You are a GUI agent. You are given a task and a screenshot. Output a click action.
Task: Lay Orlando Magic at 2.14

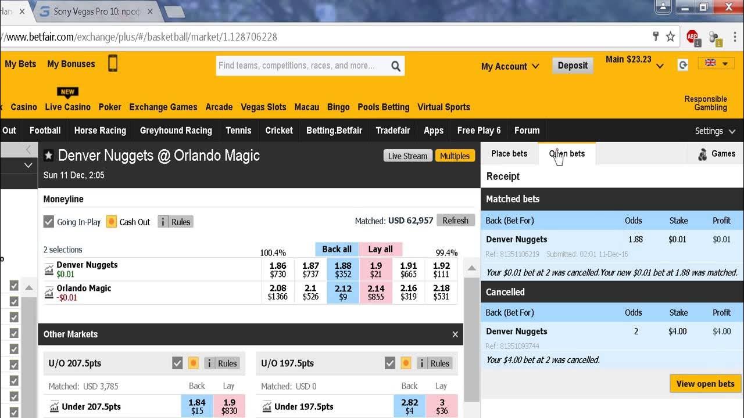pos(375,293)
